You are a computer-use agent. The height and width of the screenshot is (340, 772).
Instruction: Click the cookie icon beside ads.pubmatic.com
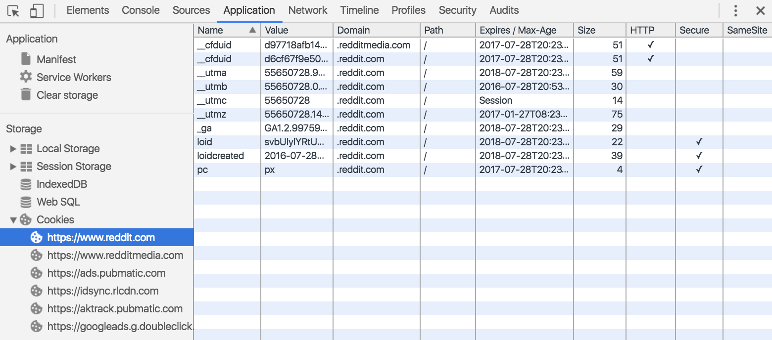click(x=36, y=273)
